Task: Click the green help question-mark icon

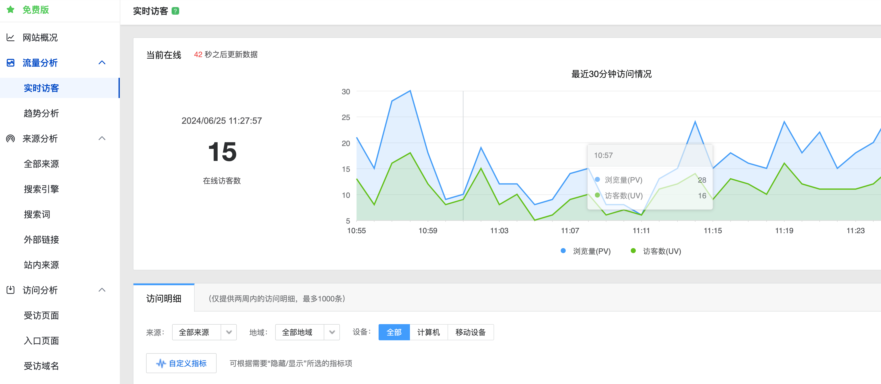Action: coord(175,11)
